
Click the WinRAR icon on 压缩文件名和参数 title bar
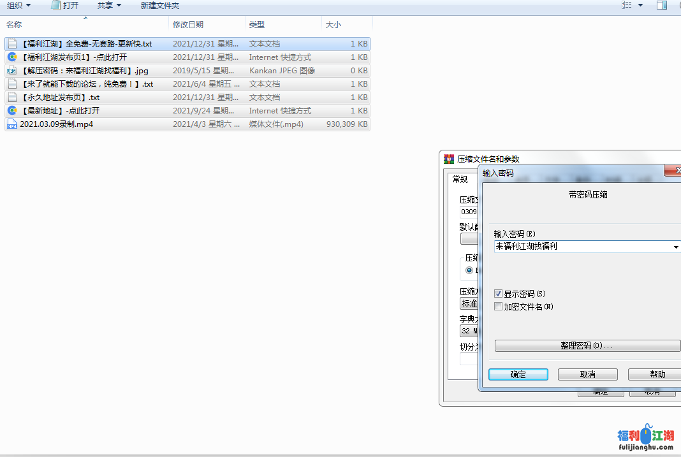point(448,159)
